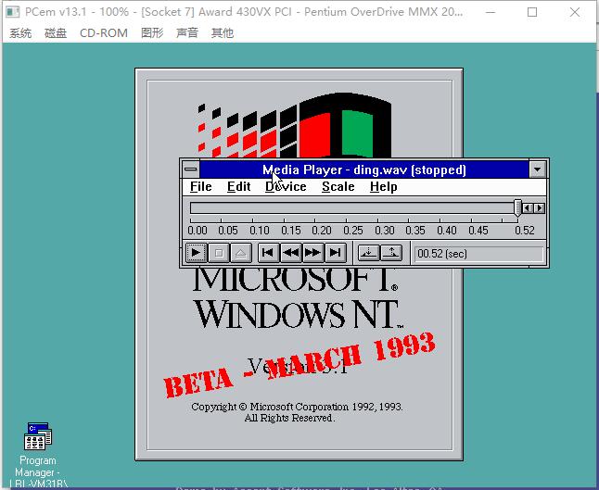Click the scroll right arrow beside slider
This screenshot has width=599, height=490.
click(540, 208)
